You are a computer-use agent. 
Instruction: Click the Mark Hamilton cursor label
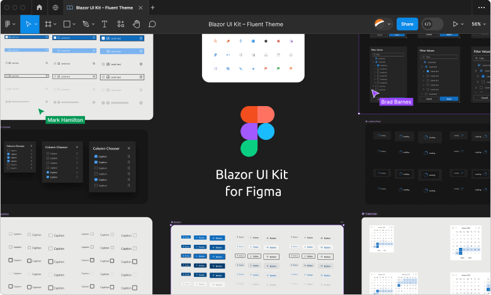point(65,120)
